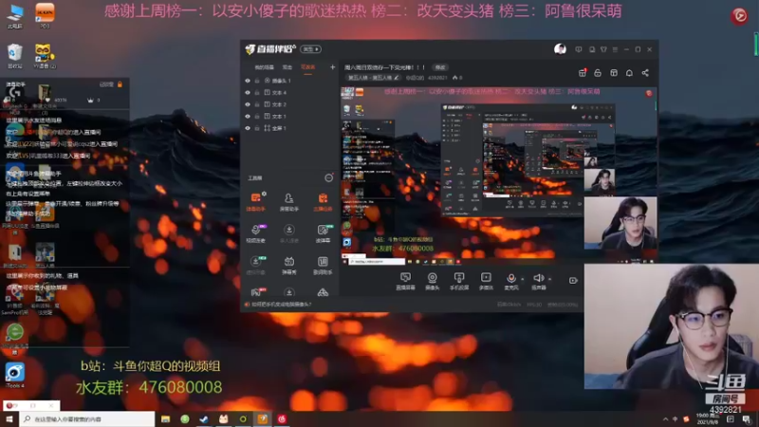Open the download-arrow tool in second toolbox row
Screen dimensions: 759x427
pyautogui.click(x=289, y=233)
